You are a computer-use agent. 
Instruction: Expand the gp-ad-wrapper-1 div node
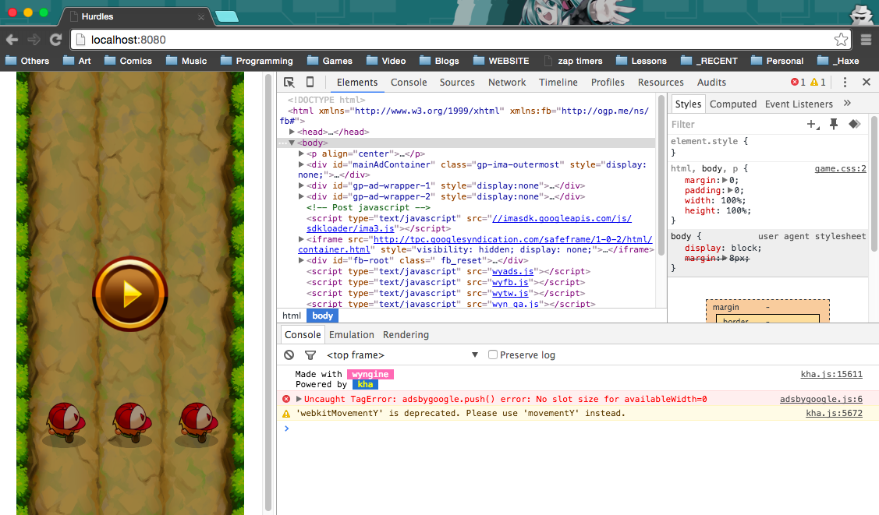[301, 185]
